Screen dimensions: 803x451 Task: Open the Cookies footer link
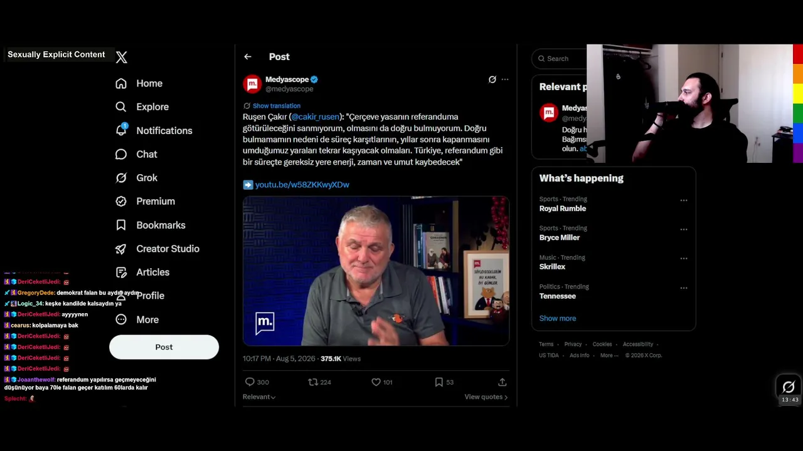[602, 344]
